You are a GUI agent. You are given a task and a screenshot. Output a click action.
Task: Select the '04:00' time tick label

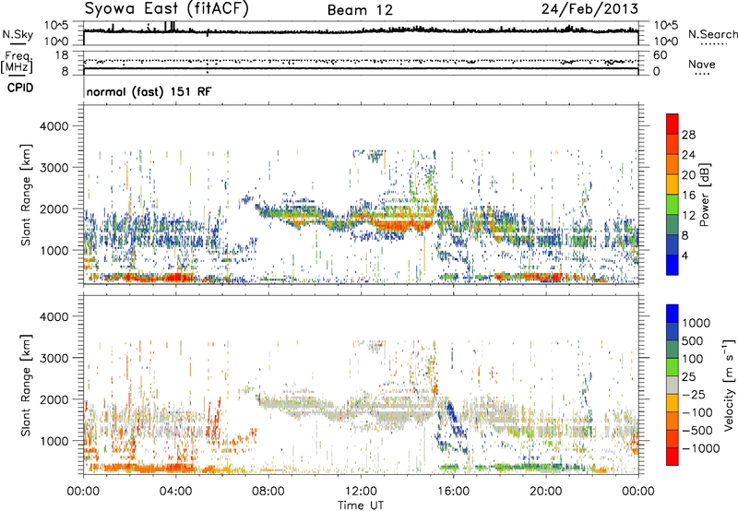pos(175,492)
